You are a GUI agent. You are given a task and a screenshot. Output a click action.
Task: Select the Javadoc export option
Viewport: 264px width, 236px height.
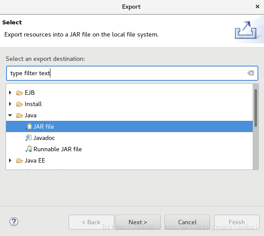[x=44, y=138]
